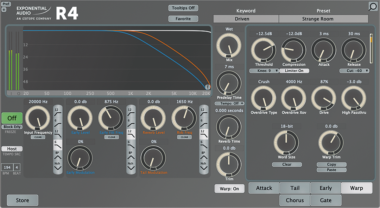Choose BP bandpass shape for Early Filt Freq

pos(131,155)
